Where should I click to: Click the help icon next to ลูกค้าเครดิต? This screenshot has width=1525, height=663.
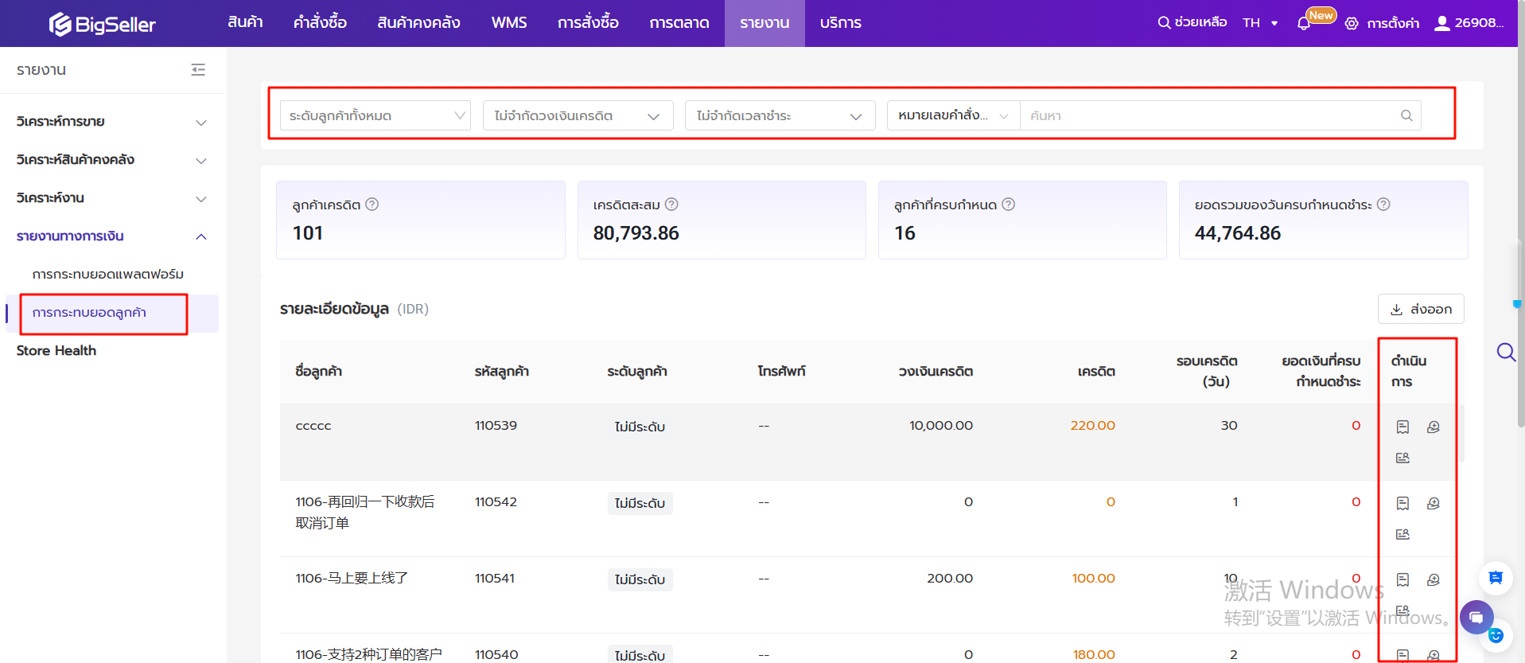372,205
